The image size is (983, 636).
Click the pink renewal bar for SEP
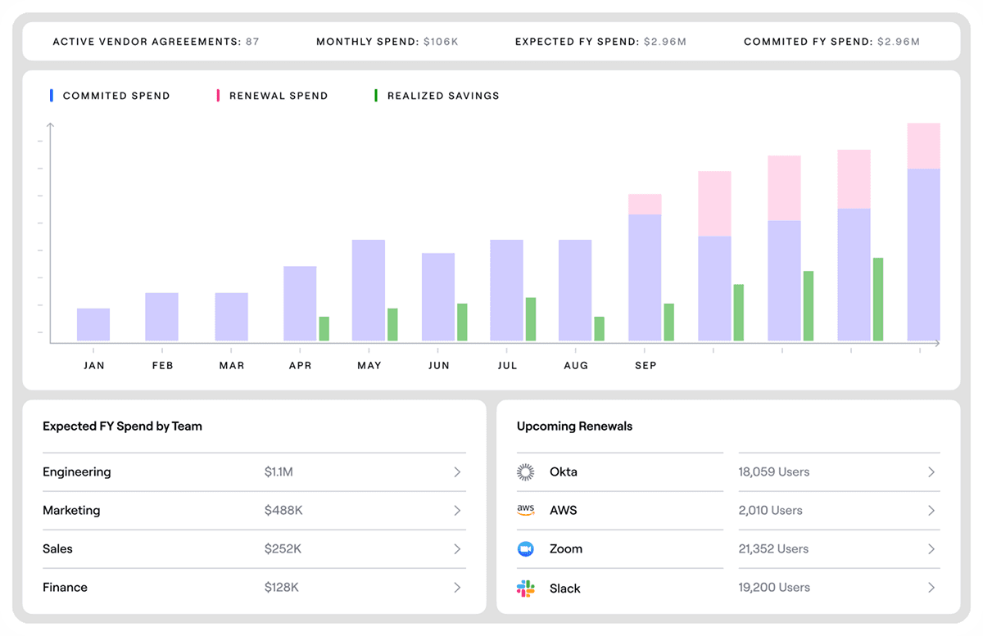tap(645, 205)
